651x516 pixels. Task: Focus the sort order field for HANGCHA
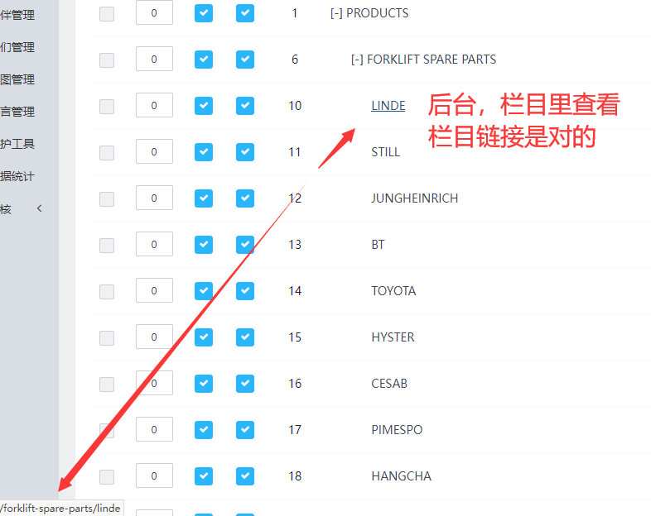(x=154, y=475)
